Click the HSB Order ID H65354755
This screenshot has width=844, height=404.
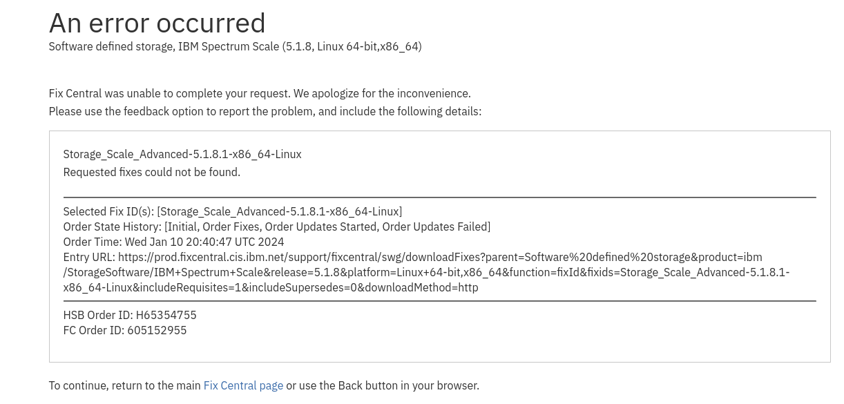click(130, 315)
